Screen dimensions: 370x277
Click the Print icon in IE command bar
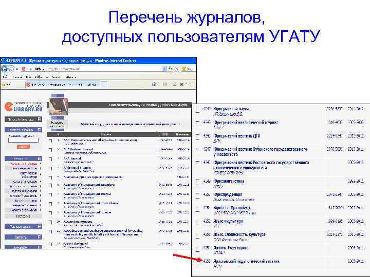182,84
